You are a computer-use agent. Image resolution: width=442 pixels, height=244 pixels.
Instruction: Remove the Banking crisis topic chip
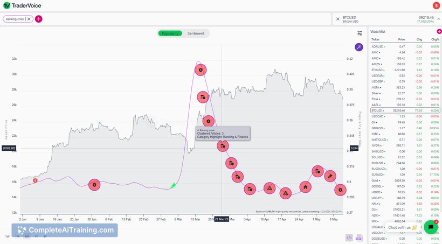click(x=29, y=19)
